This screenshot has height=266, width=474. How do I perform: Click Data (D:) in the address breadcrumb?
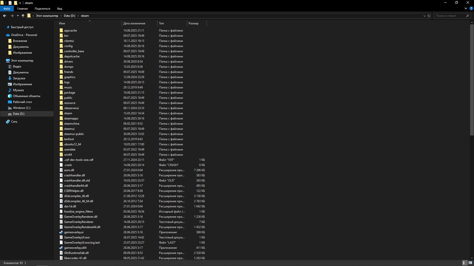69,16
